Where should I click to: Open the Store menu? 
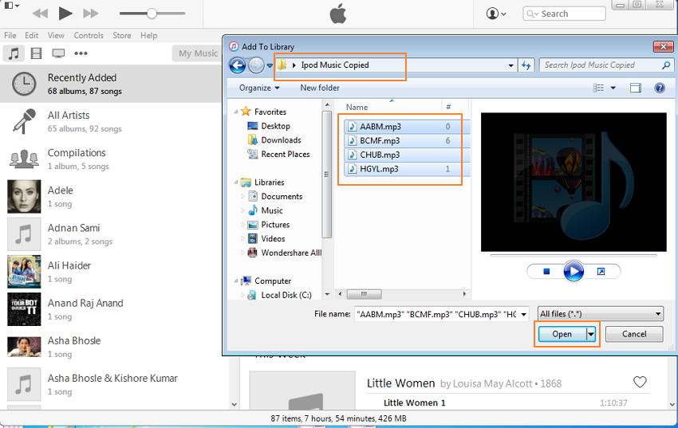[x=122, y=36]
